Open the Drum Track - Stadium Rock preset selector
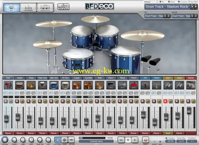The width and height of the screenshot is (199, 145). (x=167, y=7)
